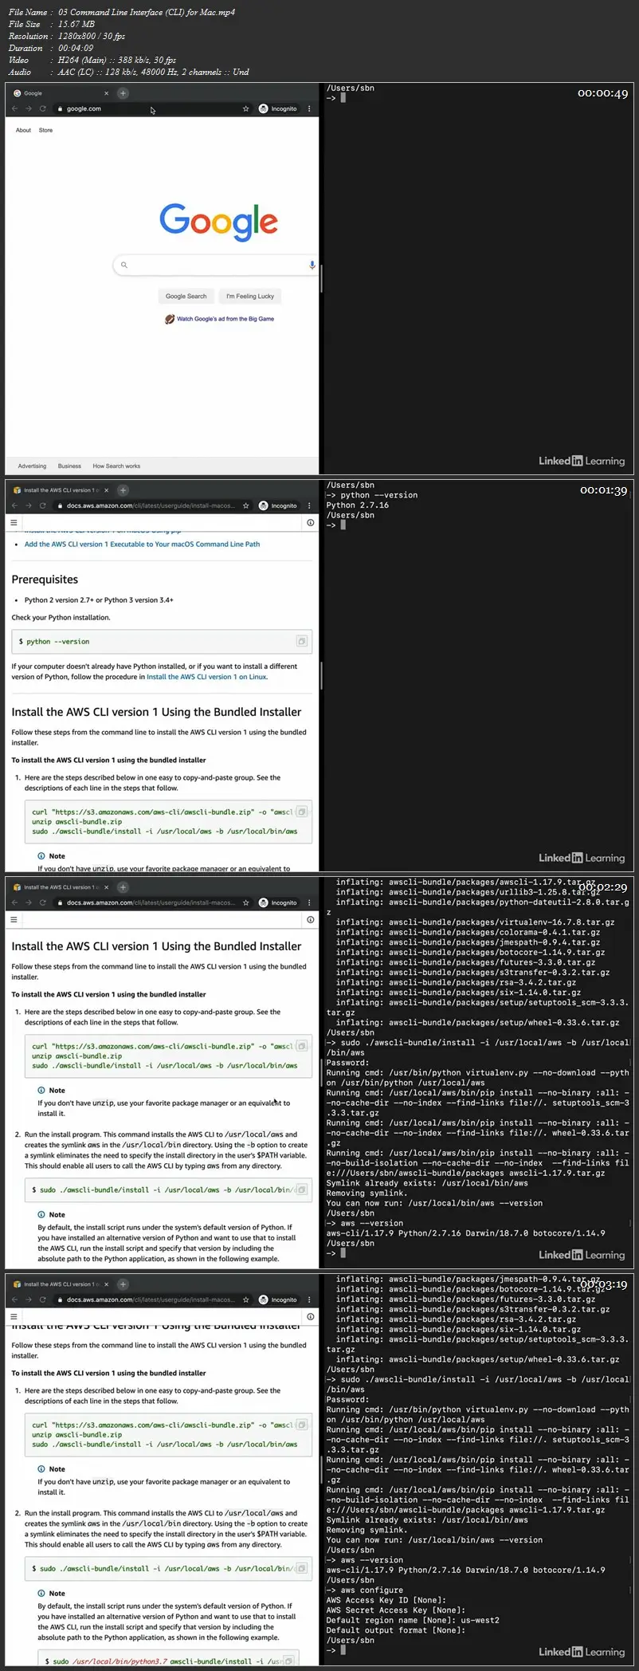The height and width of the screenshot is (1671, 639).
Task: Go back in the Google tab browser
Action: 14,108
